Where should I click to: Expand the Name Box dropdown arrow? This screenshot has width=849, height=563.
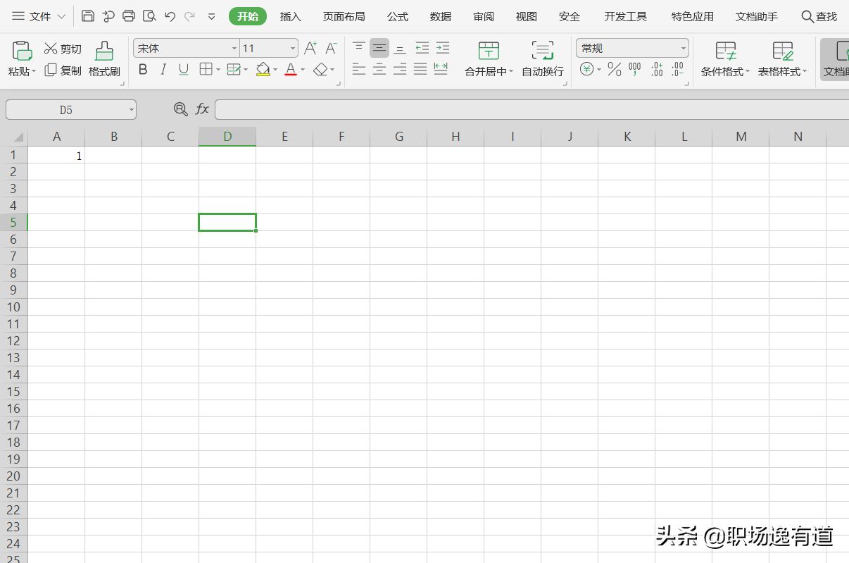coord(131,109)
